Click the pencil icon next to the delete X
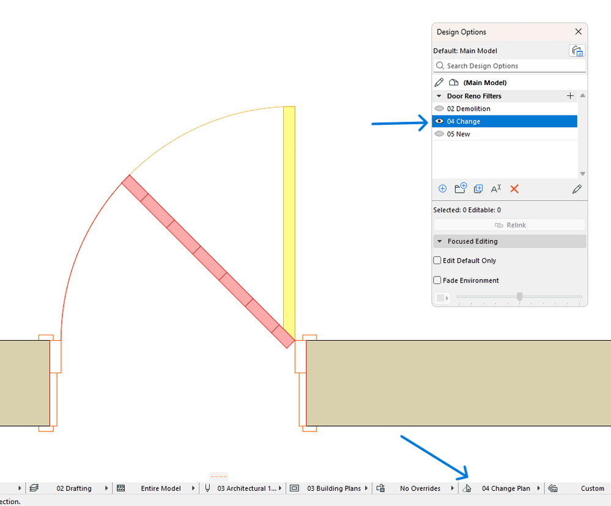The height and width of the screenshot is (506, 611). pos(577,189)
